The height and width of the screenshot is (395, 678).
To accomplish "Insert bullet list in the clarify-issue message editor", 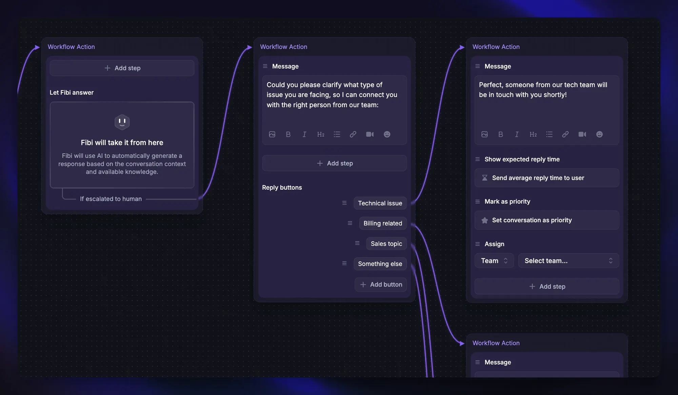I will point(337,134).
